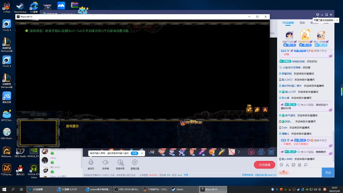This screenshot has width=343, height=193.
Task: Click the red A icon in Warcraft window
Action: pyautogui.click(x=265, y=110)
